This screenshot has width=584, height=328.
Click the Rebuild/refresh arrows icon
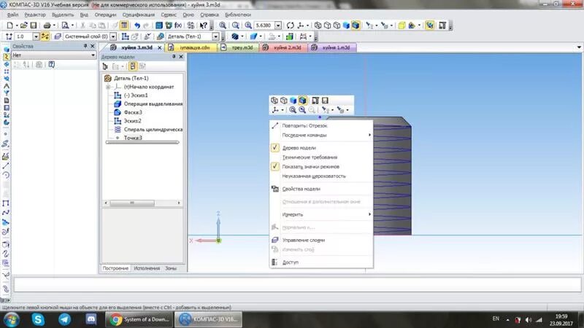(290, 26)
